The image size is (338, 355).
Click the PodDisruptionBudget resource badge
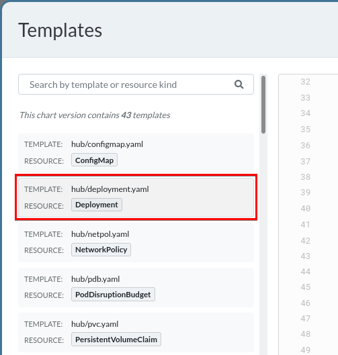coord(113,295)
